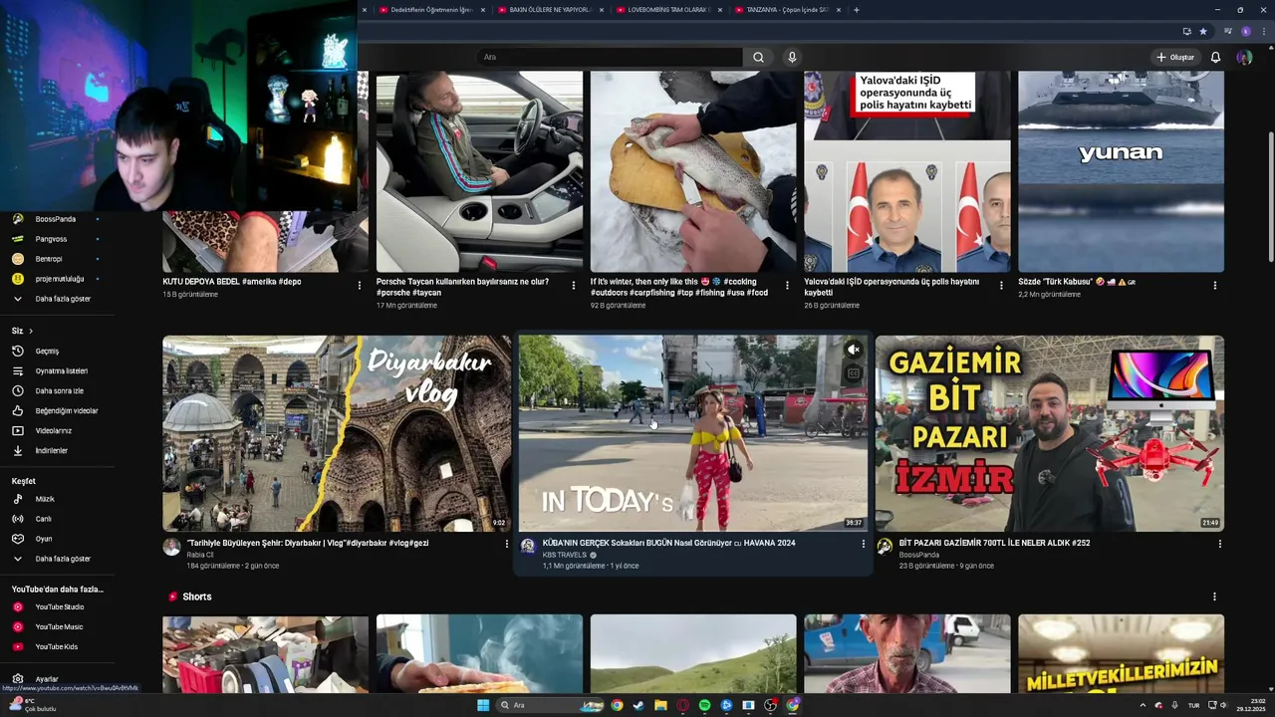Open File Explorer from the taskbar
The height and width of the screenshot is (717, 1275).
660,705
